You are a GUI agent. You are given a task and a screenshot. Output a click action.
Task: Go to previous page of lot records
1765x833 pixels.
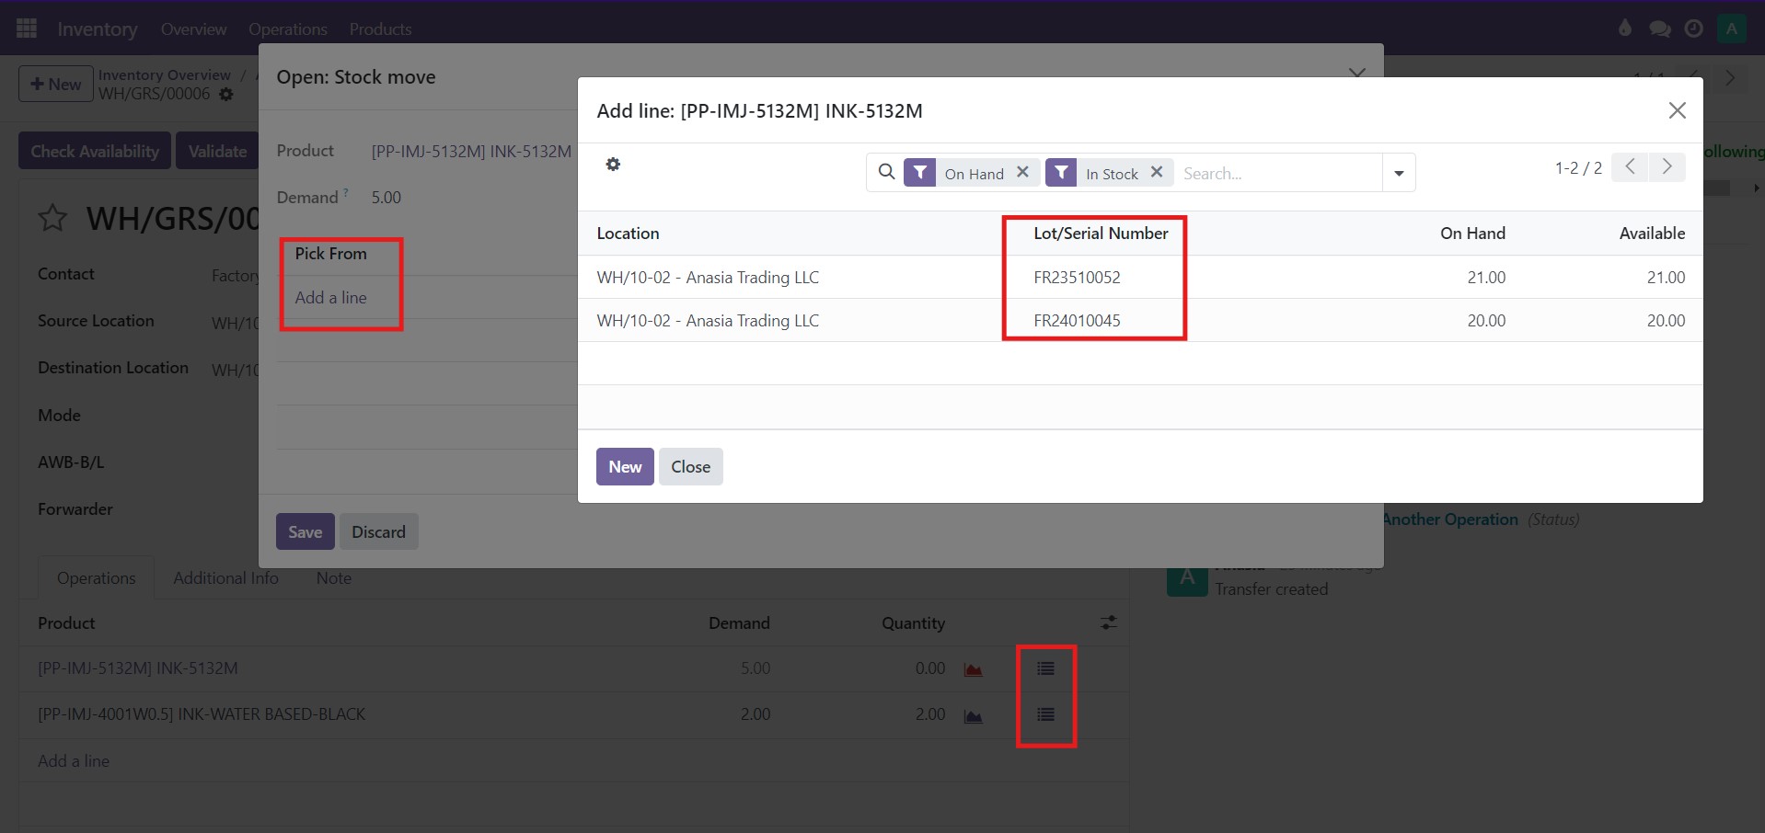tap(1630, 166)
